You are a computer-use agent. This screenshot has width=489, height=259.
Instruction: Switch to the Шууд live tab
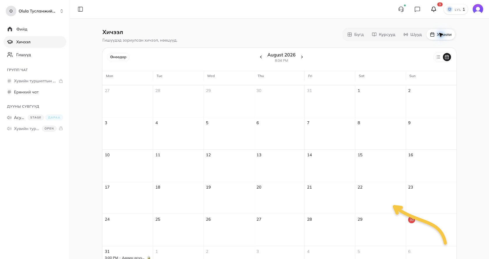tap(412, 35)
